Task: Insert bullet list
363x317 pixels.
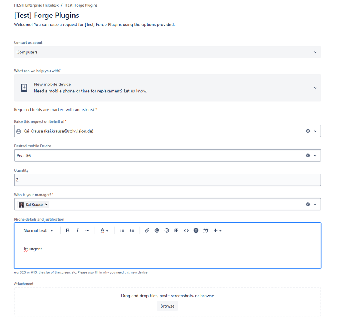Action: [122, 230]
